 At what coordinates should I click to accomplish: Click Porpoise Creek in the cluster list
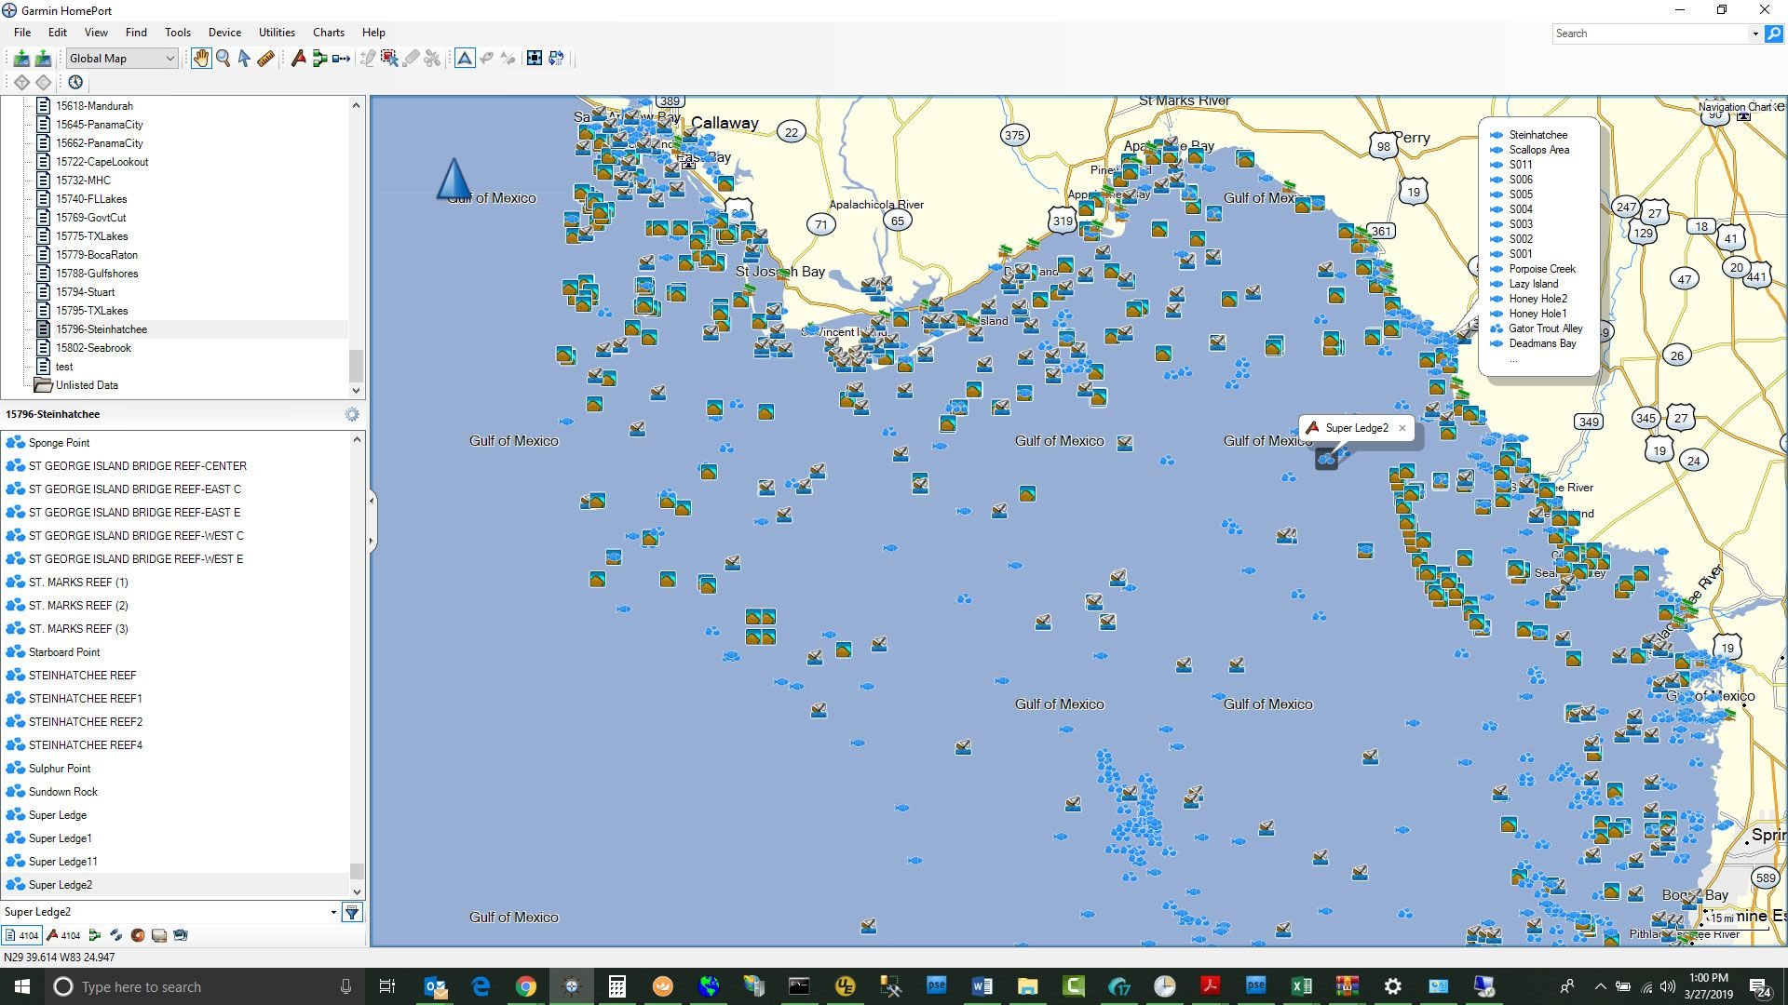tap(1542, 269)
